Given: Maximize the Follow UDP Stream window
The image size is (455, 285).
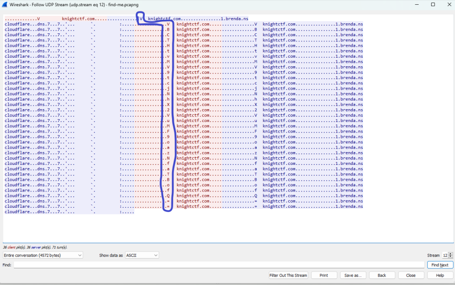Looking at the screenshot, I should (433, 4).
